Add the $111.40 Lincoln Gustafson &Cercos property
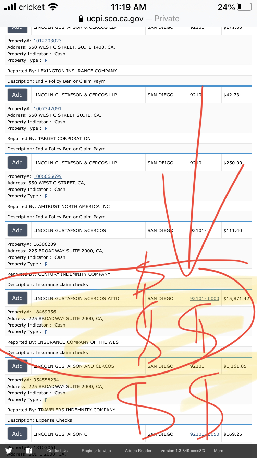The height and width of the screenshot is (458, 257). click(x=17, y=230)
